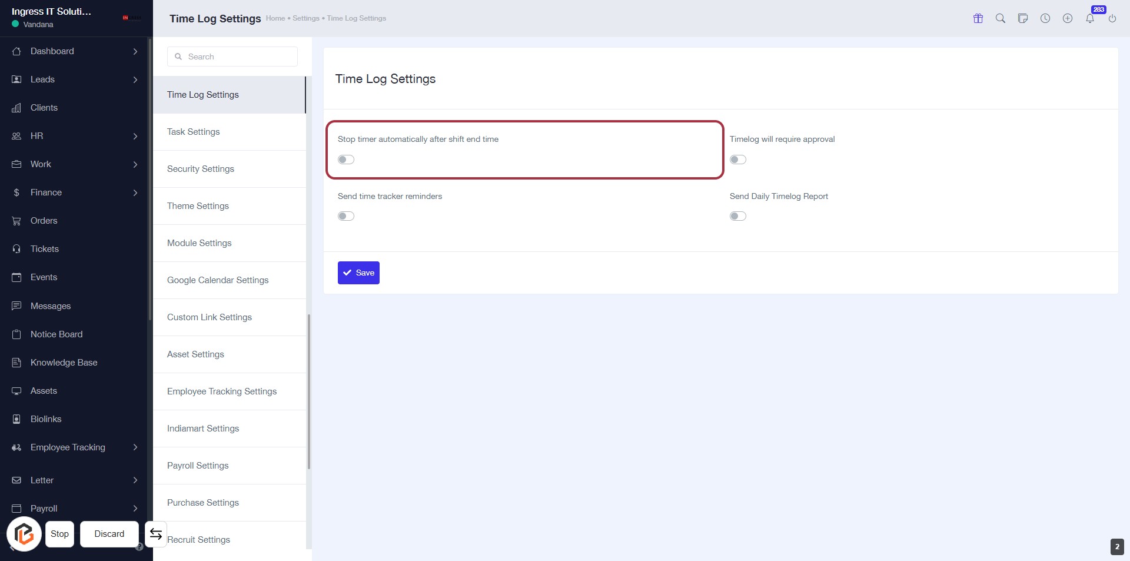The image size is (1130, 561).
Task: Click the Discard button
Action: click(109, 534)
